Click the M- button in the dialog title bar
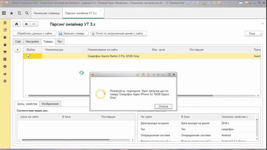Image resolution: width=267 pixels, height=150 pixels. [163, 75]
